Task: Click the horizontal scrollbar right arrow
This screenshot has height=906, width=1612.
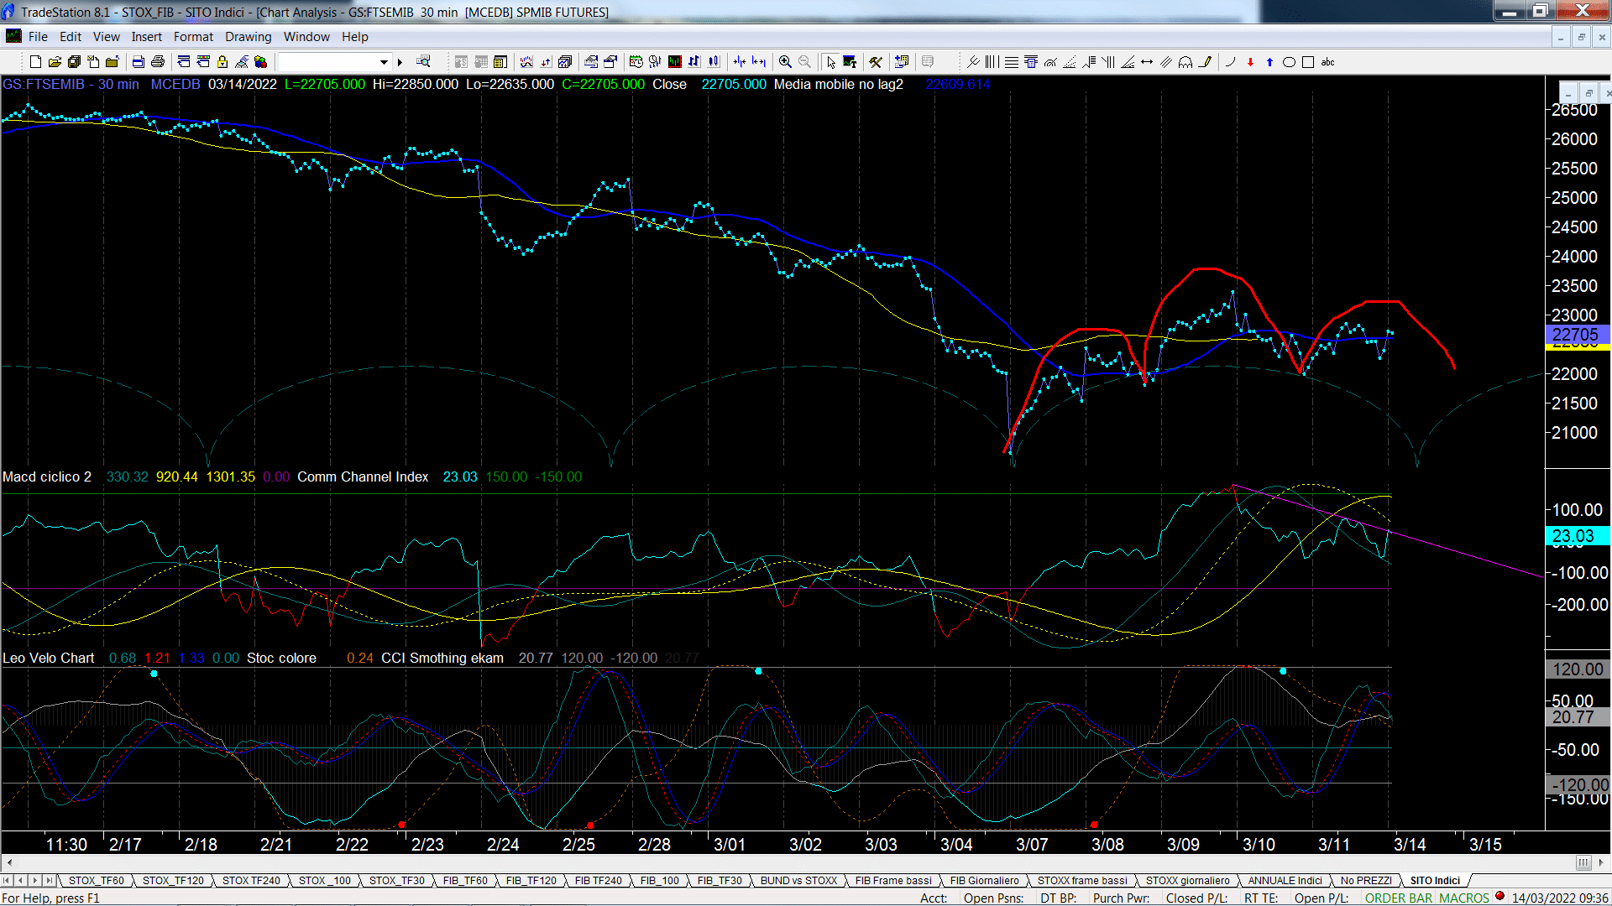Action: click(x=1602, y=862)
